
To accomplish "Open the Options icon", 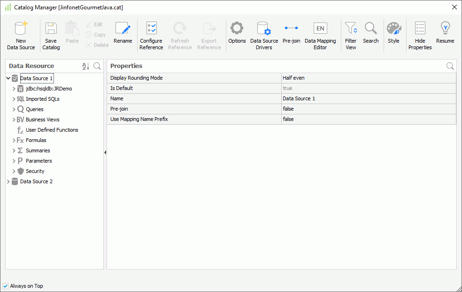I will click(x=237, y=33).
